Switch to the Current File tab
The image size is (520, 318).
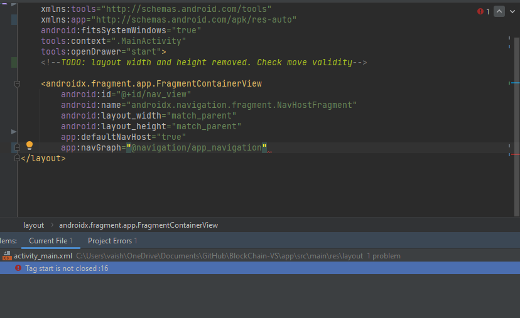[51, 241]
